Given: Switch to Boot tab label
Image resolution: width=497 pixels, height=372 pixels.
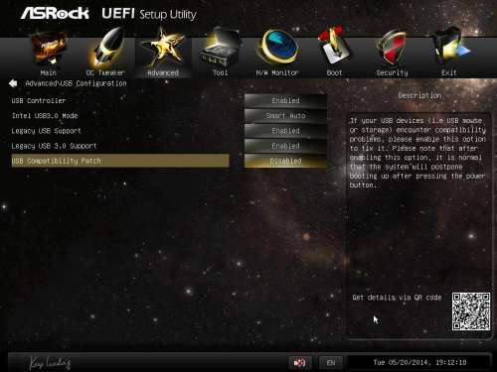Looking at the screenshot, I should point(334,72).
